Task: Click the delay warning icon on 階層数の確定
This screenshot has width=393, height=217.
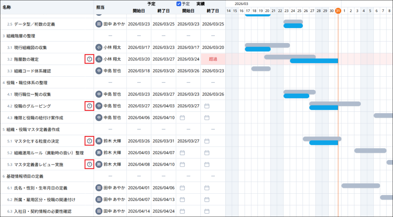Action: click(89, 59)
